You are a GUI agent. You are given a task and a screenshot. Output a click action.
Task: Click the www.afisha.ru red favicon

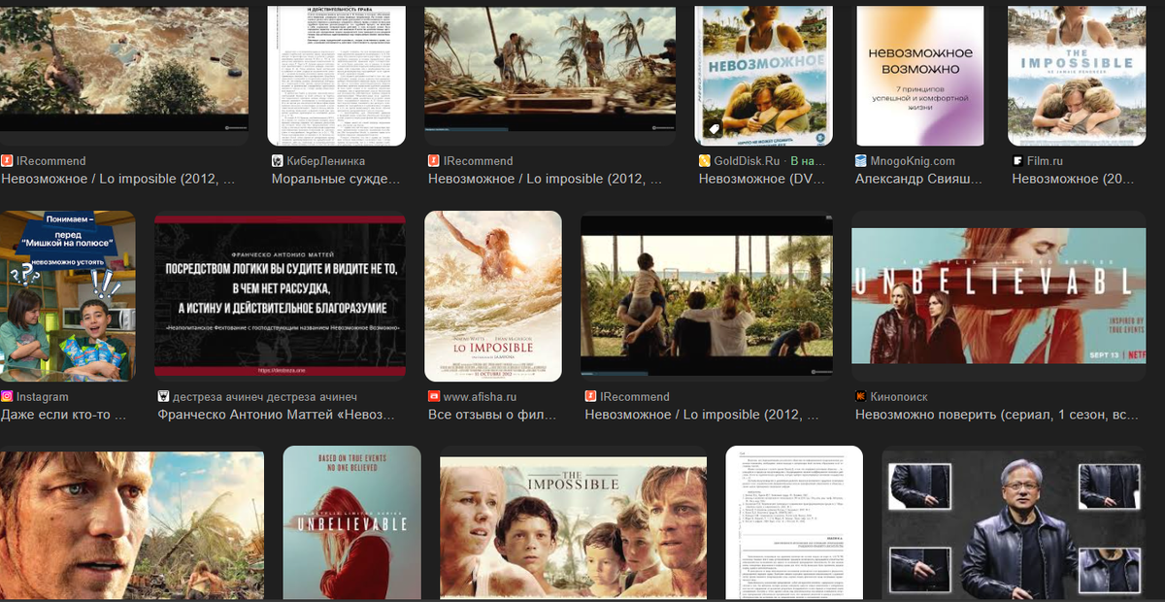click(x=434, y=397)
